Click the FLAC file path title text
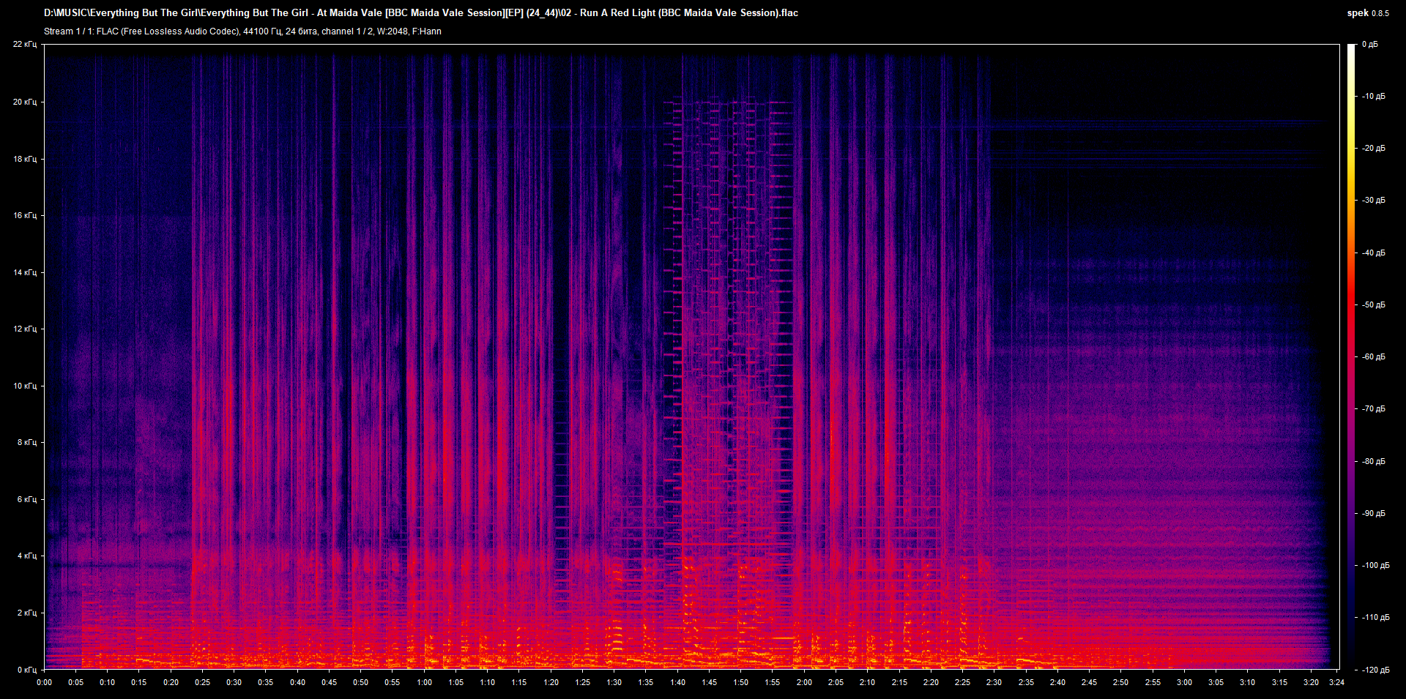This screenshot has height=699, width=1406. (421, 12)
